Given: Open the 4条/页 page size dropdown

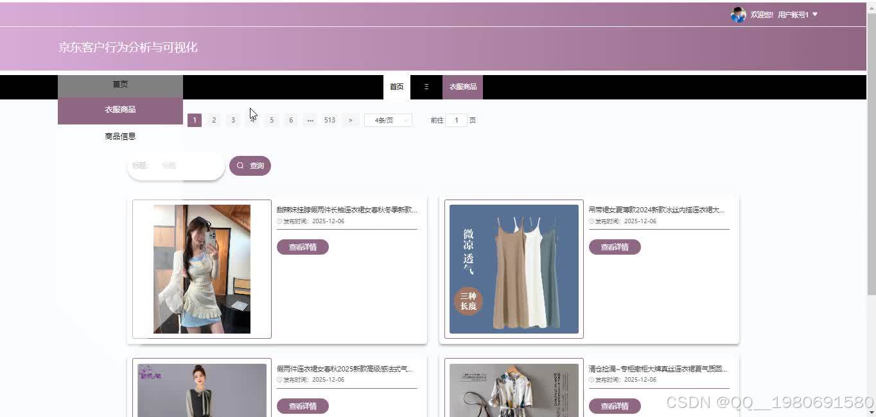Looking at the screenshot, I should click(x=388, y=120).
